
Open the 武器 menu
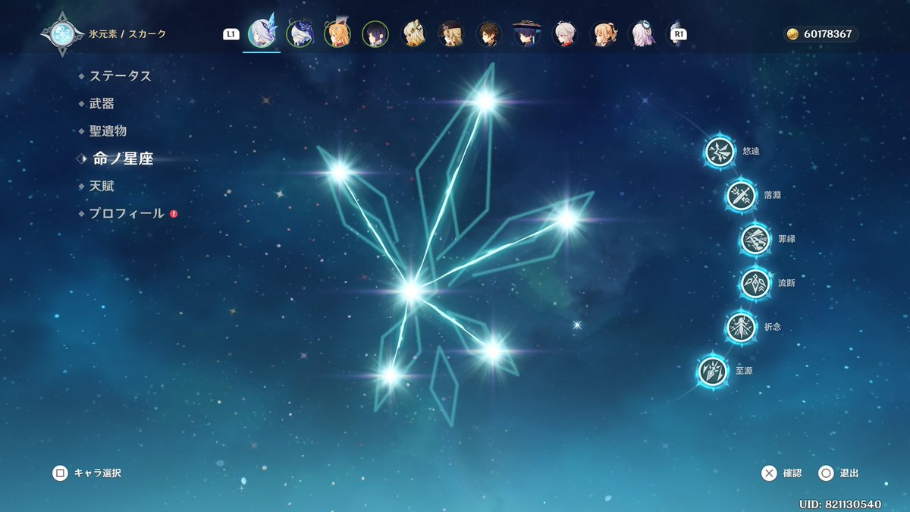tap(102, 103)
